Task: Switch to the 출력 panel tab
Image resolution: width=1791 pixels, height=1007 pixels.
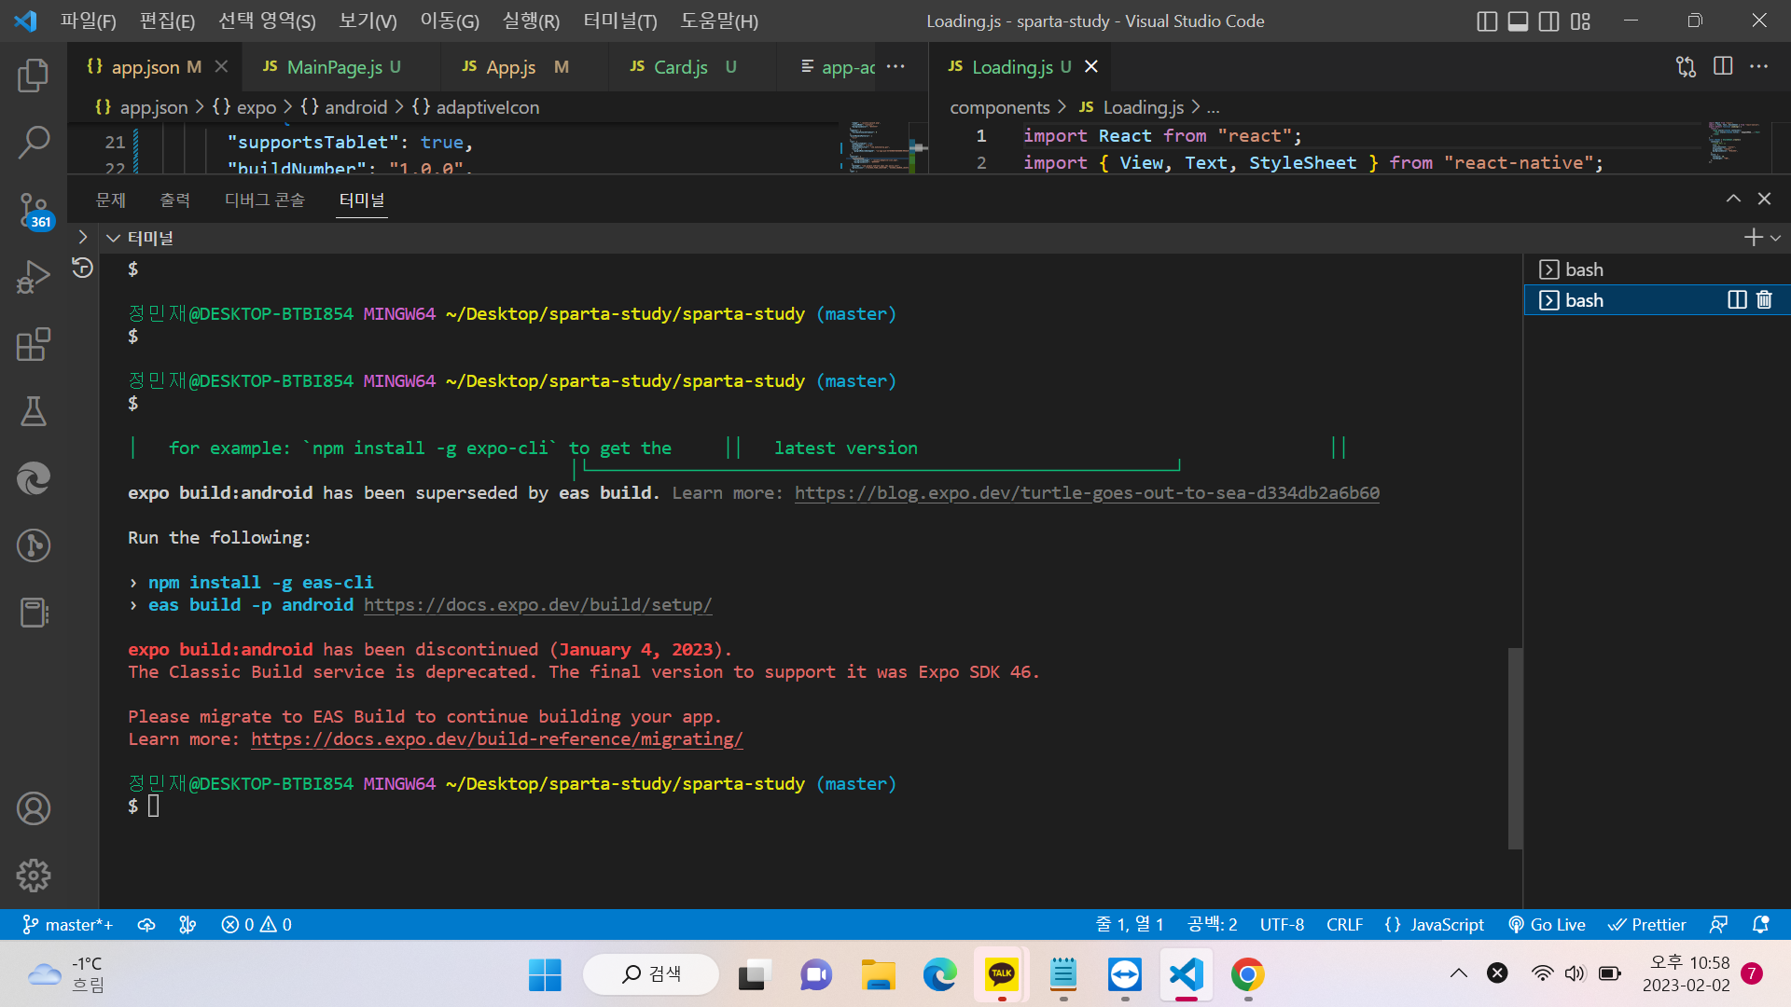Action: 174,200
